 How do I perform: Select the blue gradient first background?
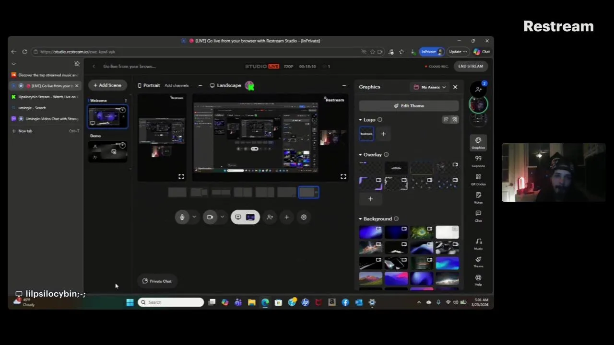[371, 232]
